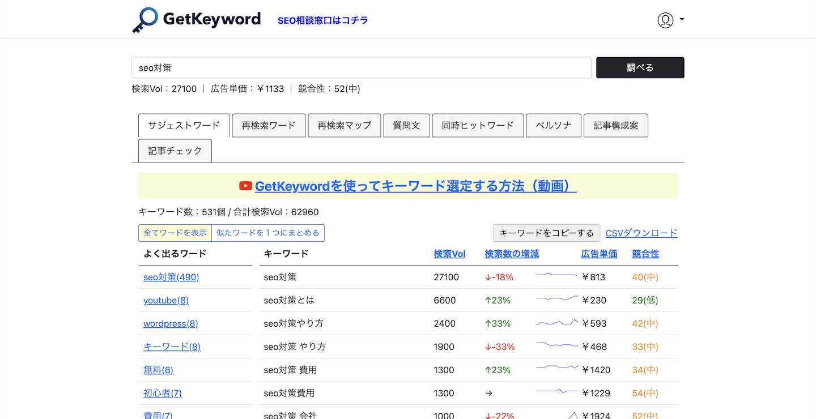This screenshot has width=816, height=419.
Task: Click the 54(中) competition value
Action: click(x=645, y=393)
